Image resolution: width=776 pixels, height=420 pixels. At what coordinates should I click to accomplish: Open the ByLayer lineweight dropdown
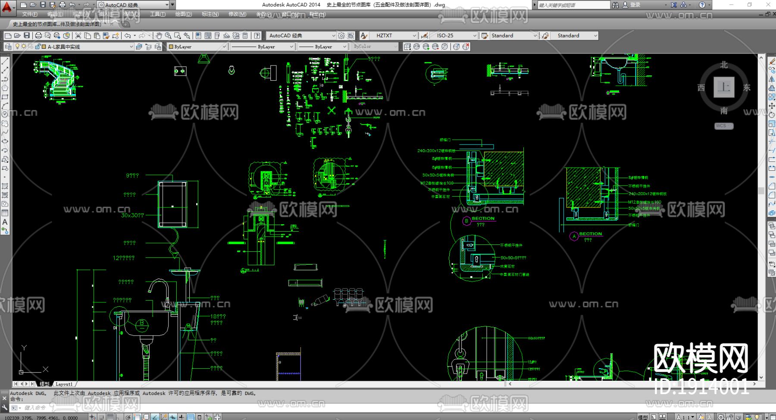point(322,47)
